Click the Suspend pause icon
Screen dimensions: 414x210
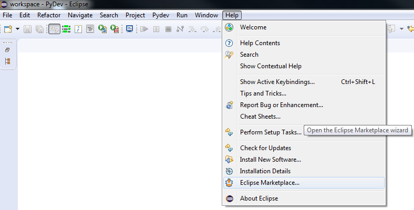point(157,29)
